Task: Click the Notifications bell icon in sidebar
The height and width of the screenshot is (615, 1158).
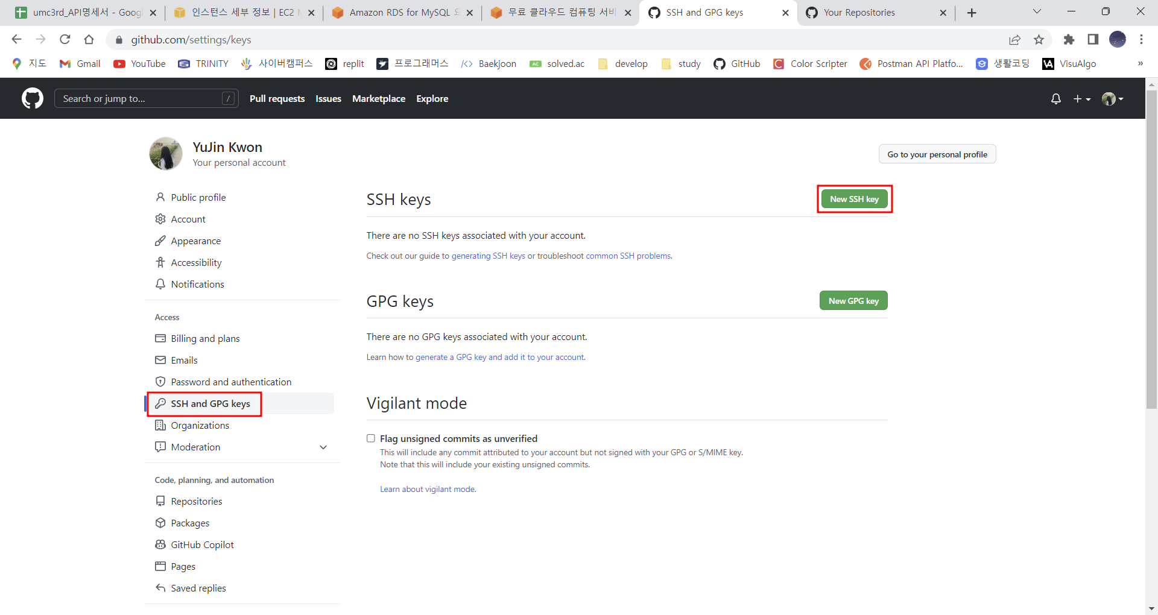Action: [x=160, y=284]
